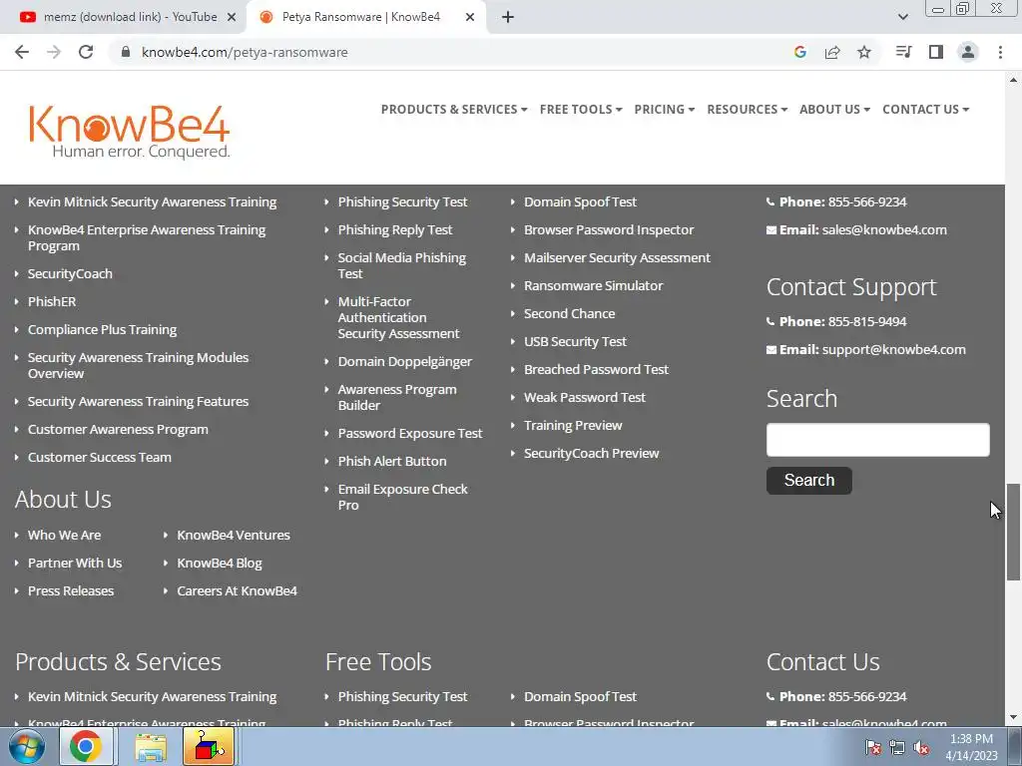Bookmark this page with the star
The width and height of the screenshot is (1022, 766).
point(864,52)
